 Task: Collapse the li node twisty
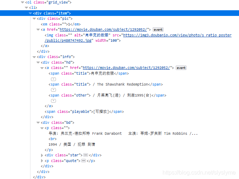pos(27,8)
